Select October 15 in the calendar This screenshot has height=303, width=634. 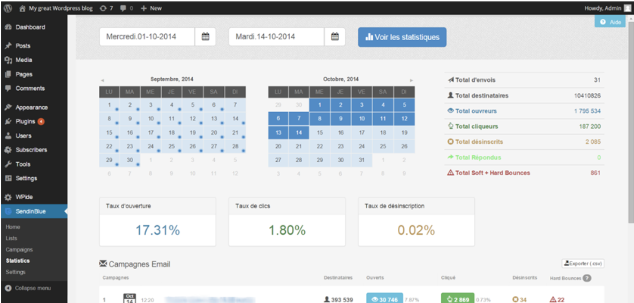point(320,133)
